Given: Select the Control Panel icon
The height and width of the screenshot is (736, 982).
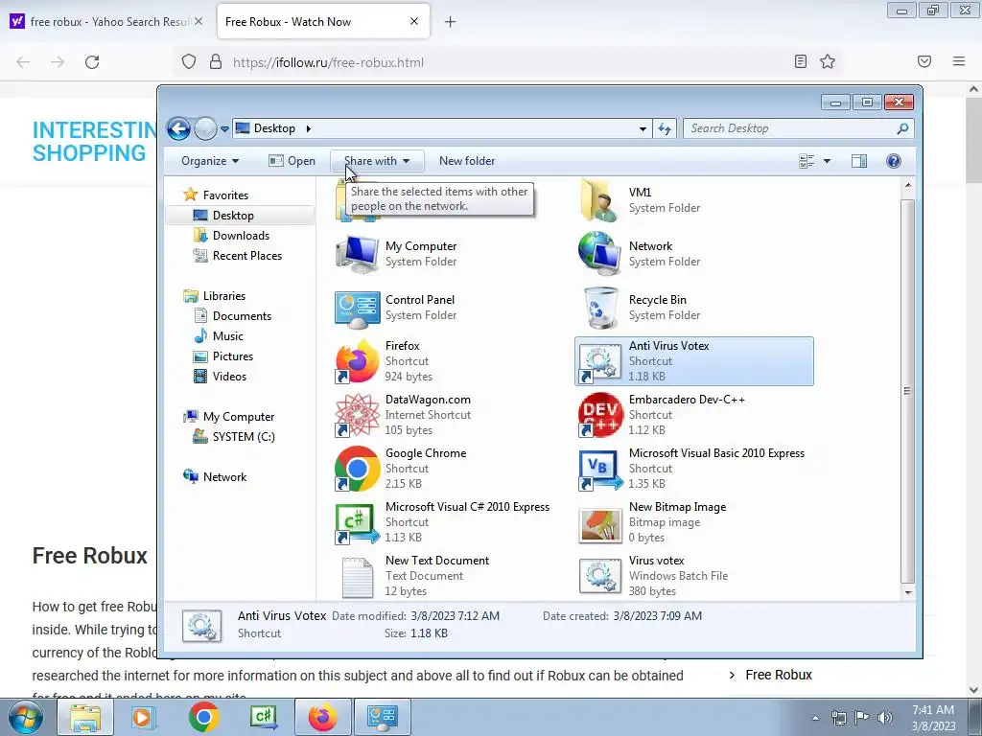Looking at the screenshot, I should click(357, 308).
